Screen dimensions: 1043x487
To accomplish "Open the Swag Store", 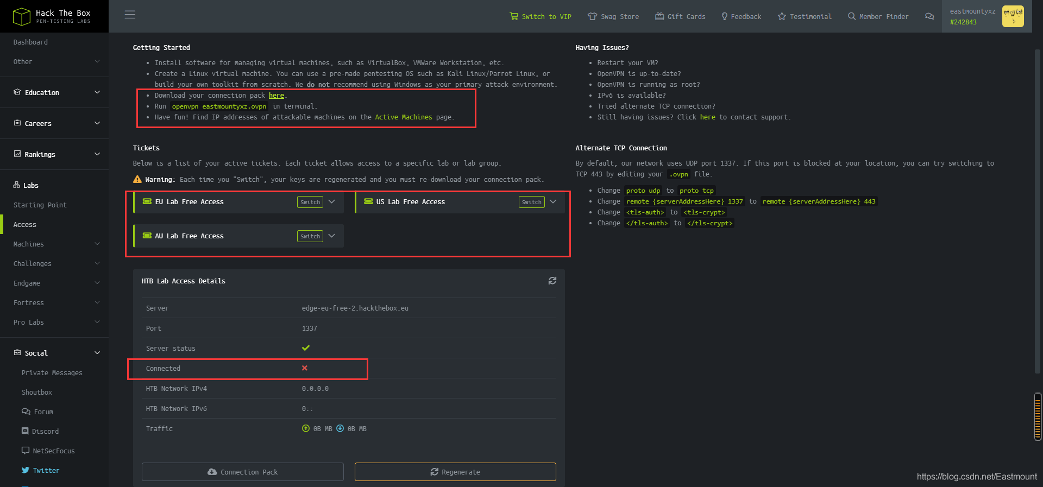I will 613,17.
